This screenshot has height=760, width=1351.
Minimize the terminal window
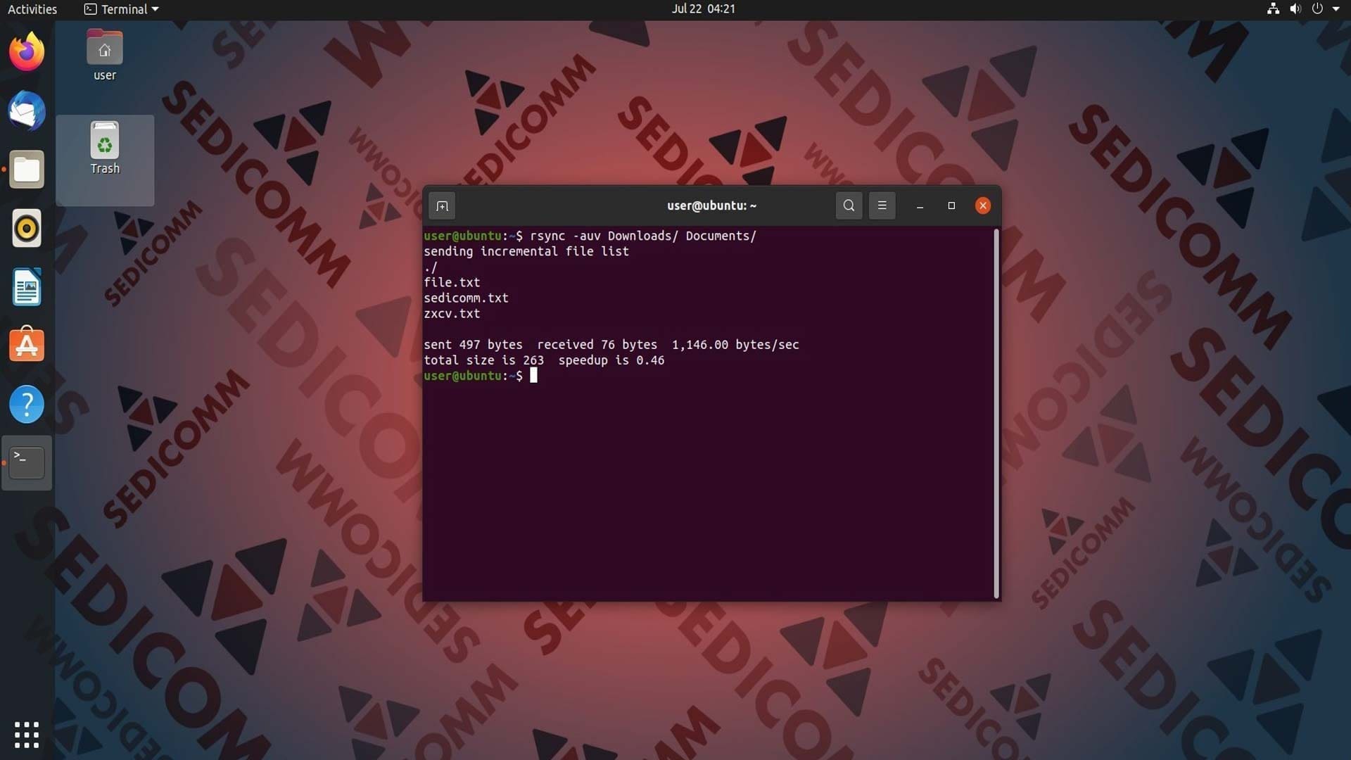pyautogui.click(x=920, y=205)
